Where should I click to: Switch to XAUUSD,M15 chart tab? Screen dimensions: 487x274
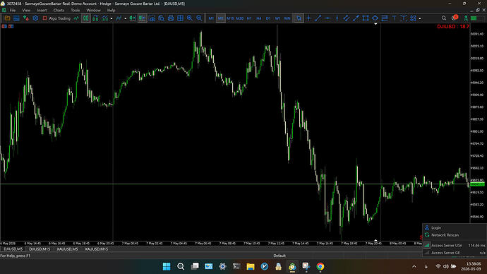click(x=97, y=249)
